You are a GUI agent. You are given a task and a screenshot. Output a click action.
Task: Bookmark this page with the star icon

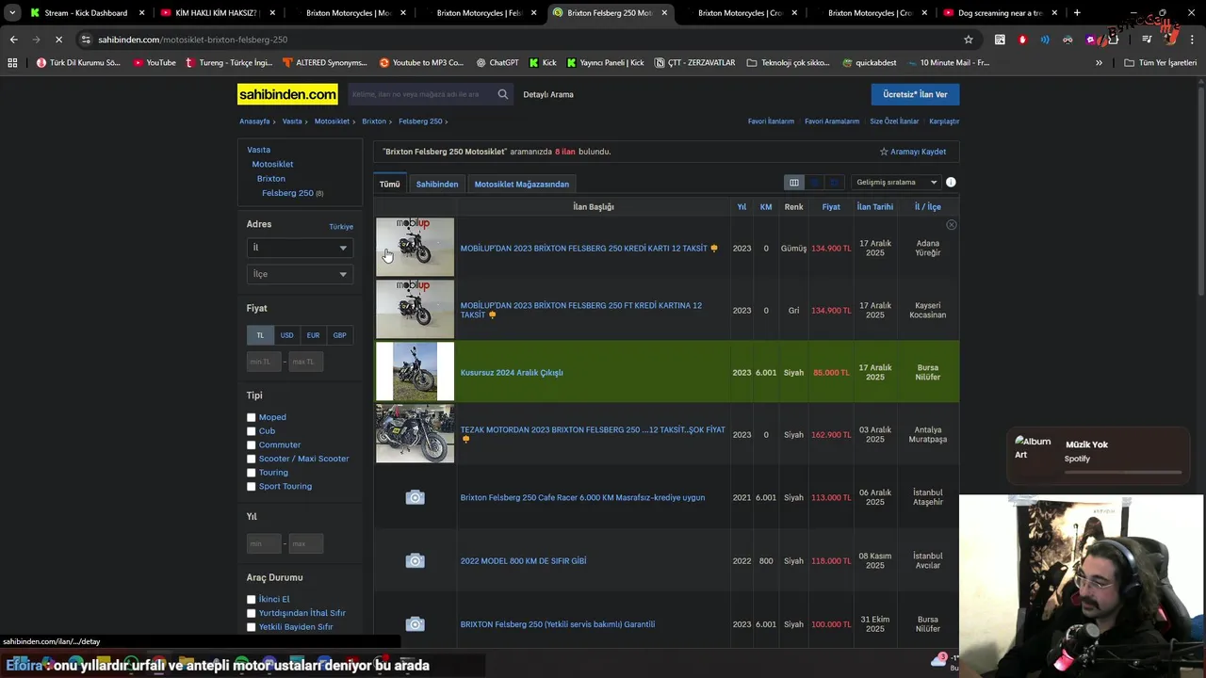coord(968,40)
